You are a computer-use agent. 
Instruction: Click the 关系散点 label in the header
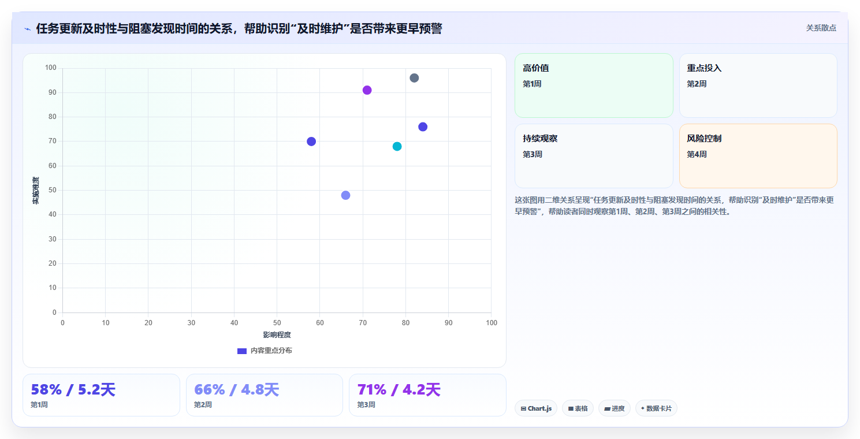[x=821, y=28]
